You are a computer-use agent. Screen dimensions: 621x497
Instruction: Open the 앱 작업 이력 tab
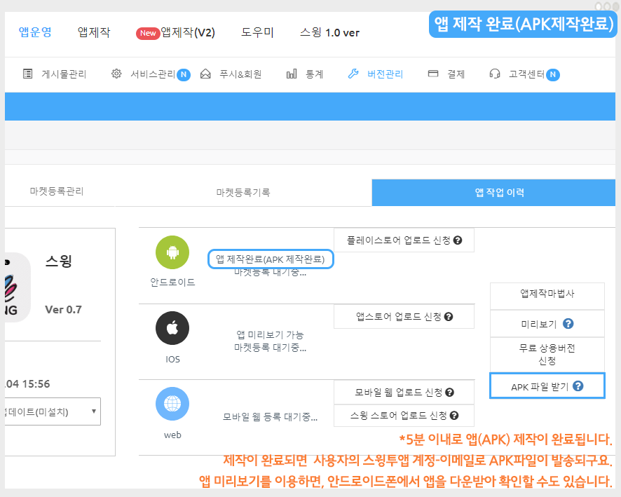(496, 192)
